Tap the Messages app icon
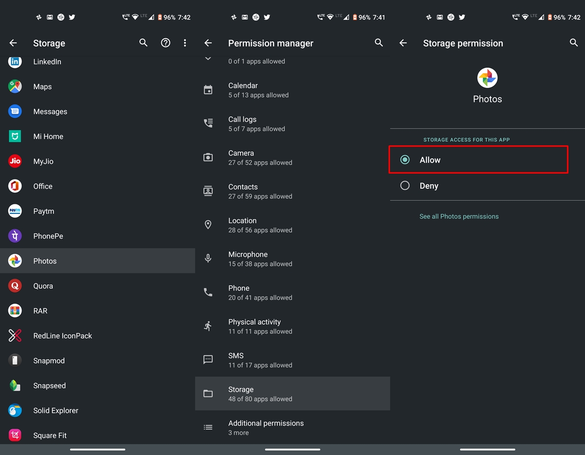 pos(15,111)
